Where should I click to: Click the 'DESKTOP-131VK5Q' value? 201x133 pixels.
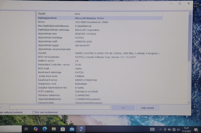click(86, 34)
